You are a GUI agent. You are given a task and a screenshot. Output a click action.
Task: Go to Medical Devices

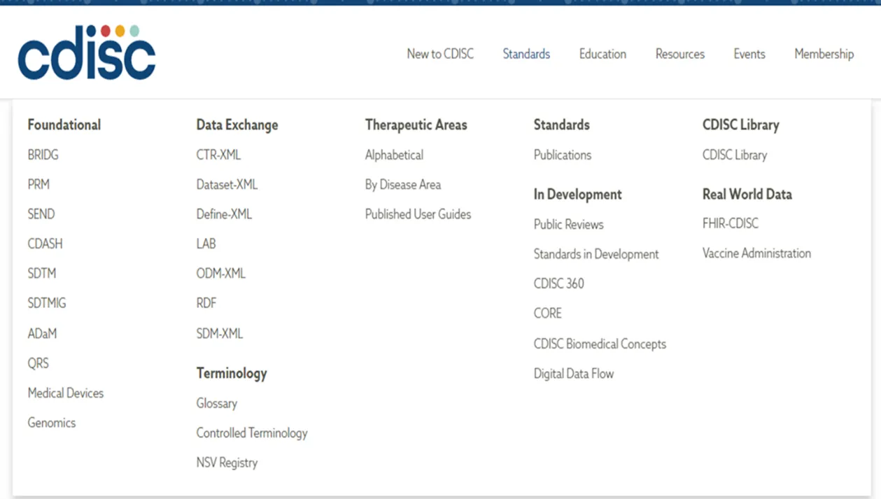(x=66, y=393)
